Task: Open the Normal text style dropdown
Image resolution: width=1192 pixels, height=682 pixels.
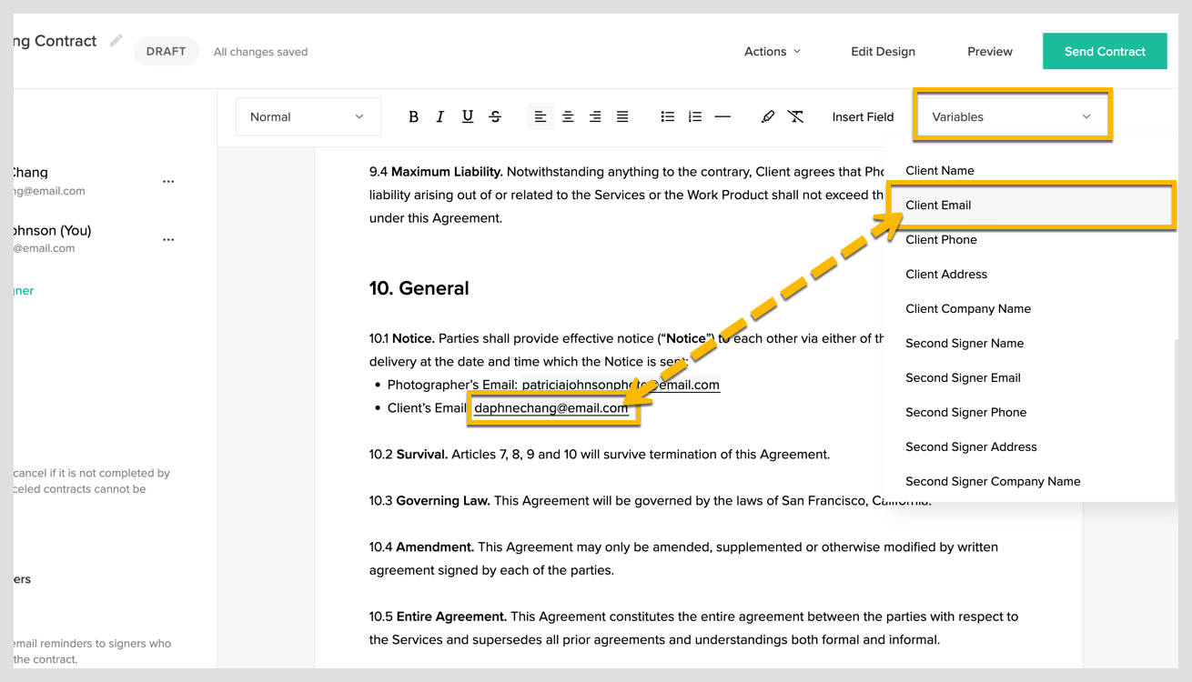Action: 308,116
